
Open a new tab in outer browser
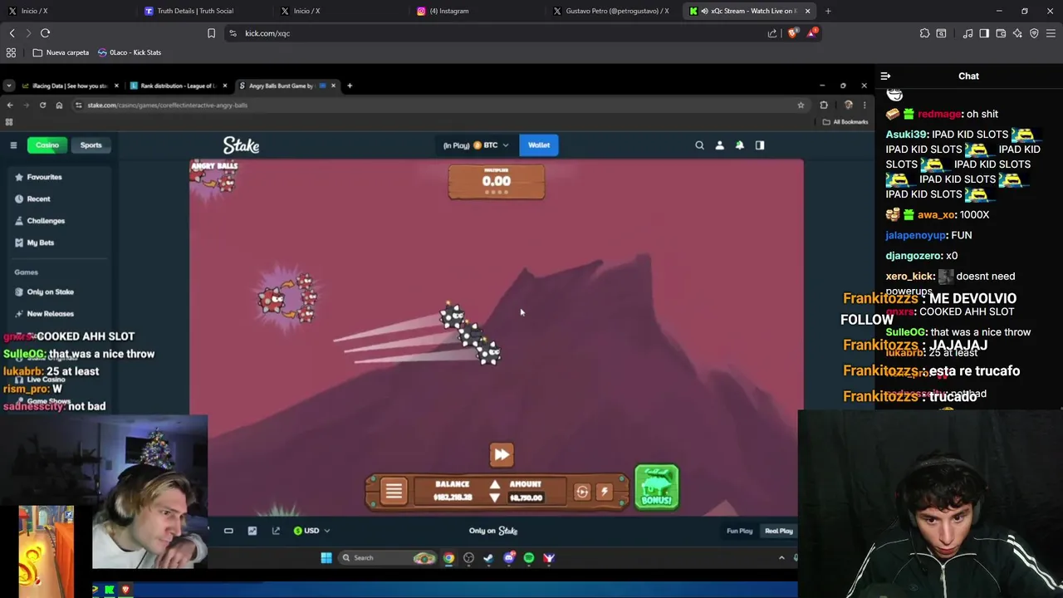click(828, 11)
